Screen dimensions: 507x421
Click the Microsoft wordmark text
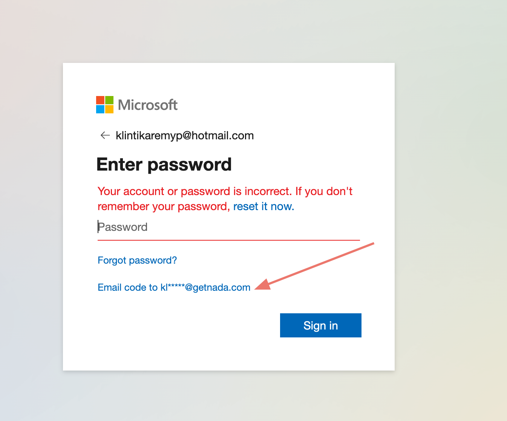coord(148,105)
